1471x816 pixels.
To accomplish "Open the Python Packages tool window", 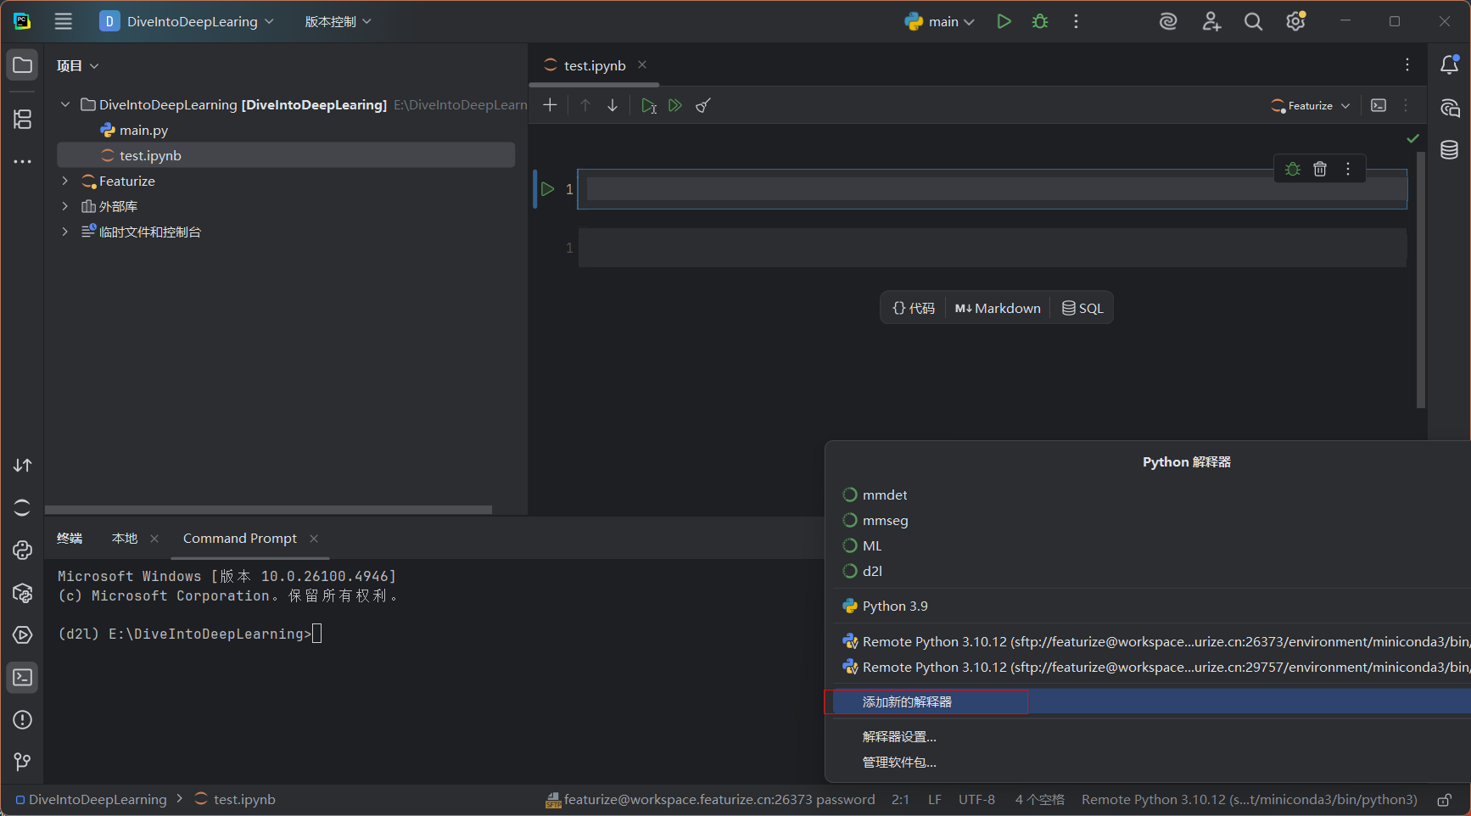I will click(23, 593).
